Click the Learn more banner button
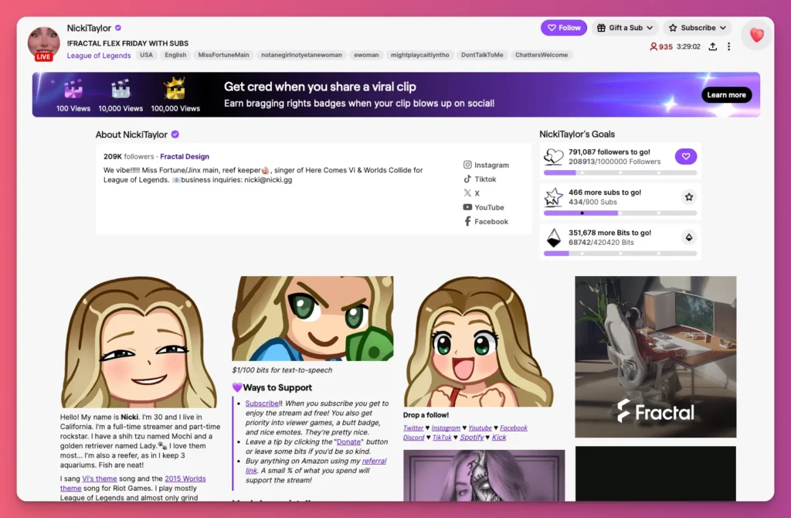The image size is (791, 518). coord(726,95)
